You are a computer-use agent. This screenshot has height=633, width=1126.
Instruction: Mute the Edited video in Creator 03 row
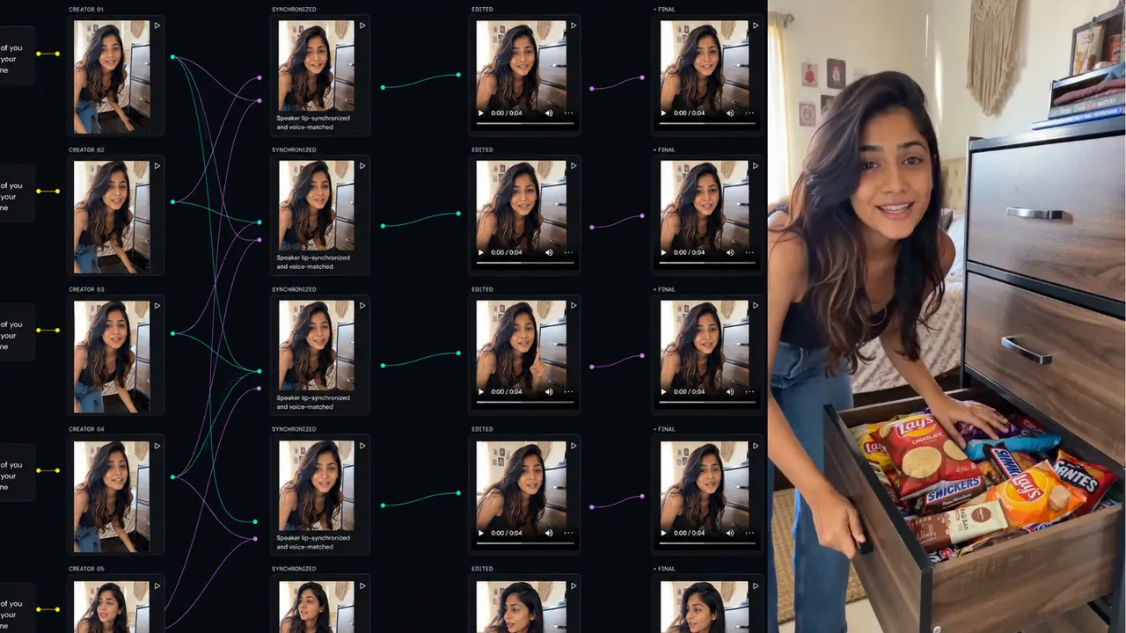[549, 392]
